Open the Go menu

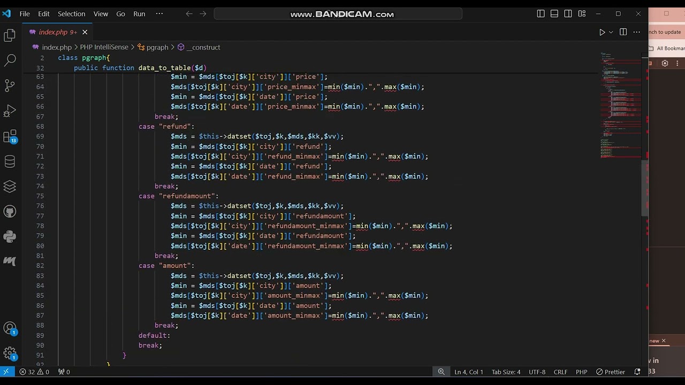click(120, 14)
